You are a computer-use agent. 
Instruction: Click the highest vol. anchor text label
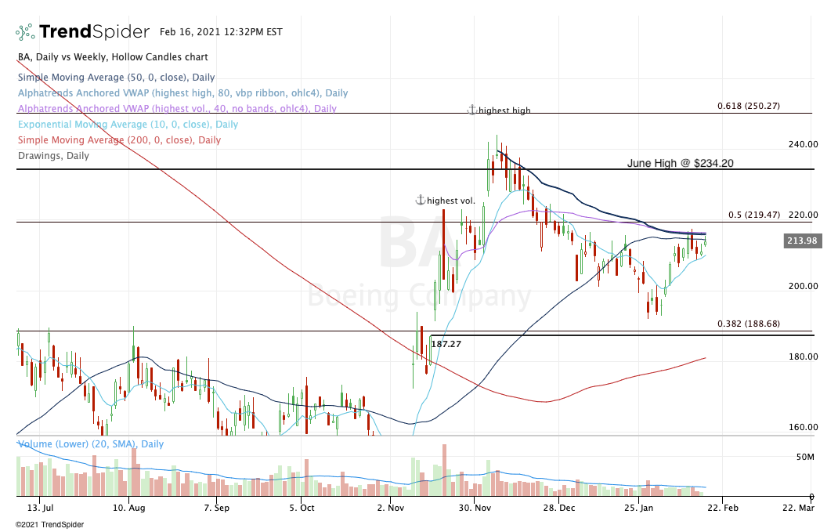pyautogui.click(x=451, y=201)
